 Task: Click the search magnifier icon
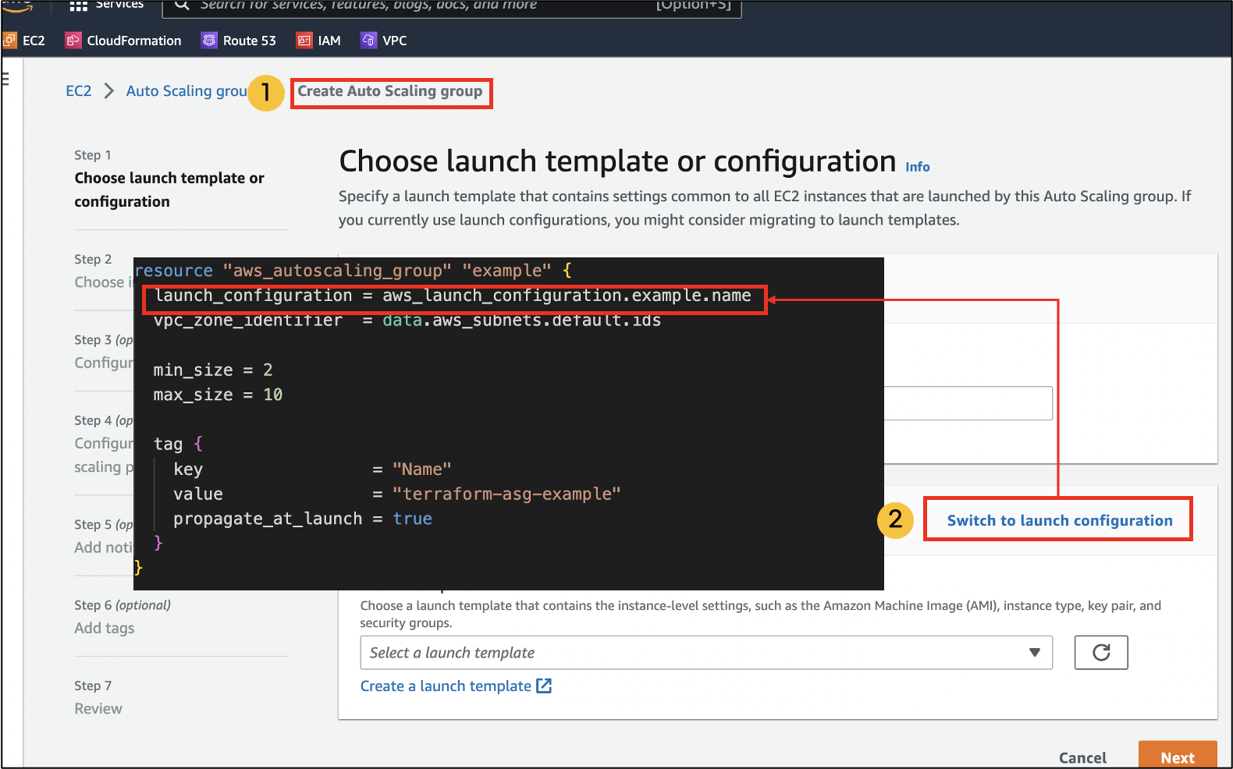tap(181, 5)
